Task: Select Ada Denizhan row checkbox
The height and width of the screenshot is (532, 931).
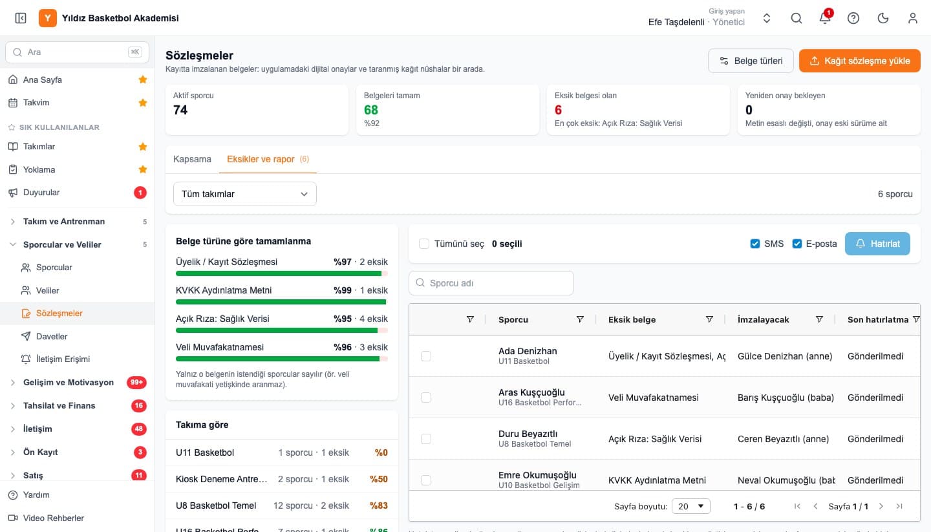Action: (x=426, y=356)
